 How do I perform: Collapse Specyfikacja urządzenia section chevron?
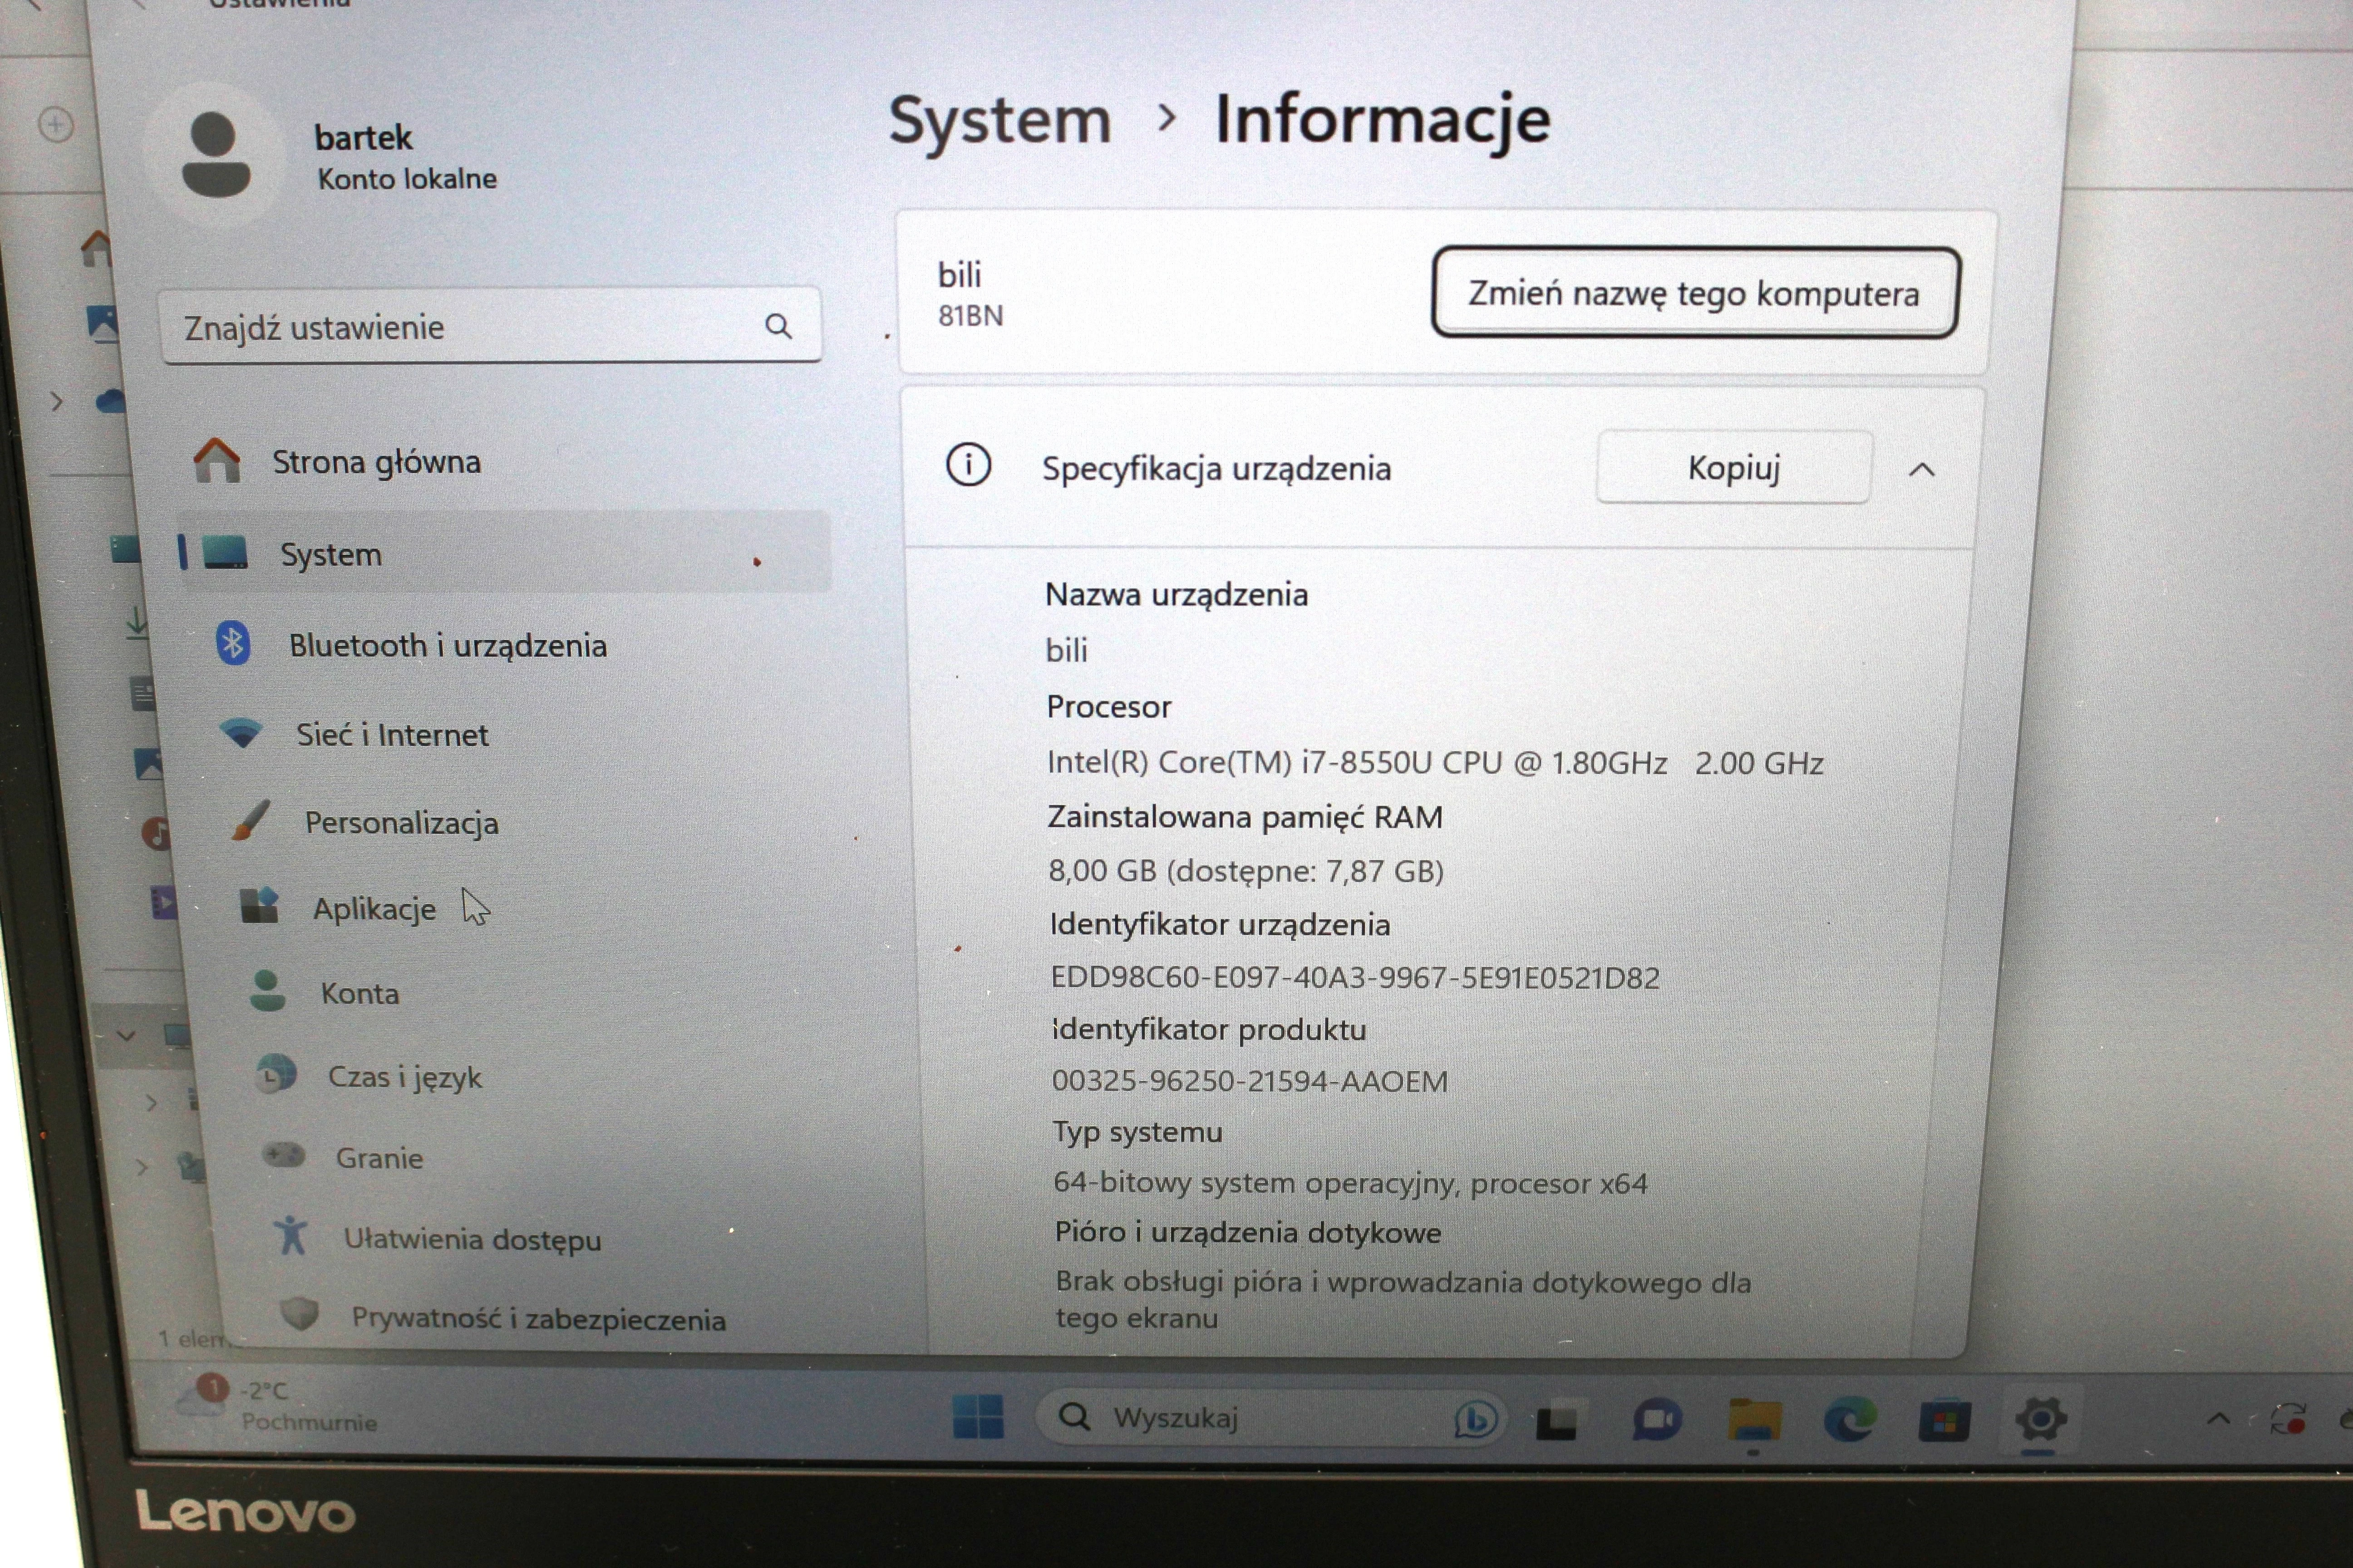(1922, 469)
